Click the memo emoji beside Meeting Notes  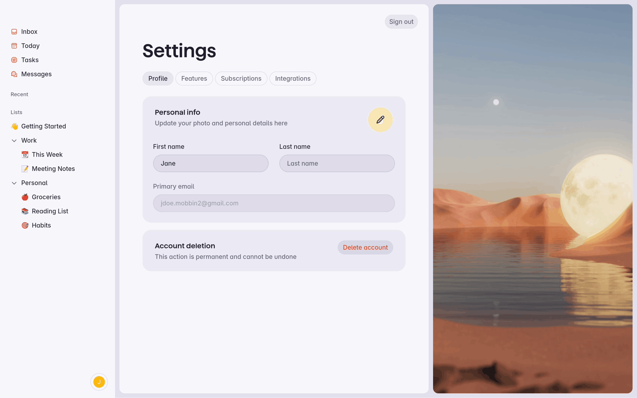coord(25,169)
